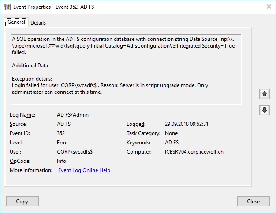Click the Event Properties title bar icon

[7, 7]
